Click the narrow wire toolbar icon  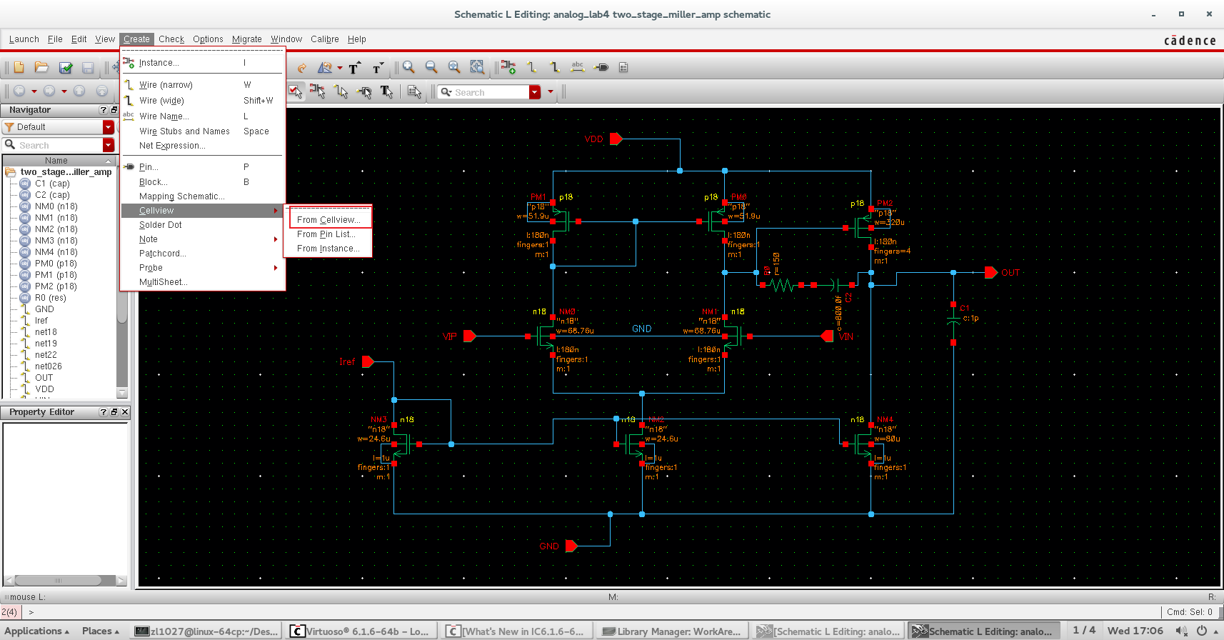pos(531,67)
